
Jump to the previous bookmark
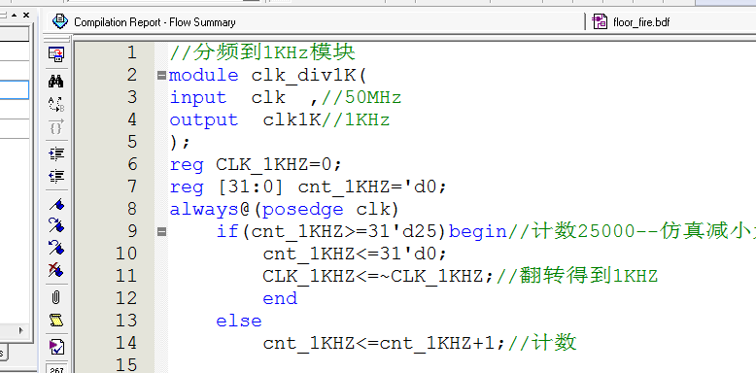(56, 248)
